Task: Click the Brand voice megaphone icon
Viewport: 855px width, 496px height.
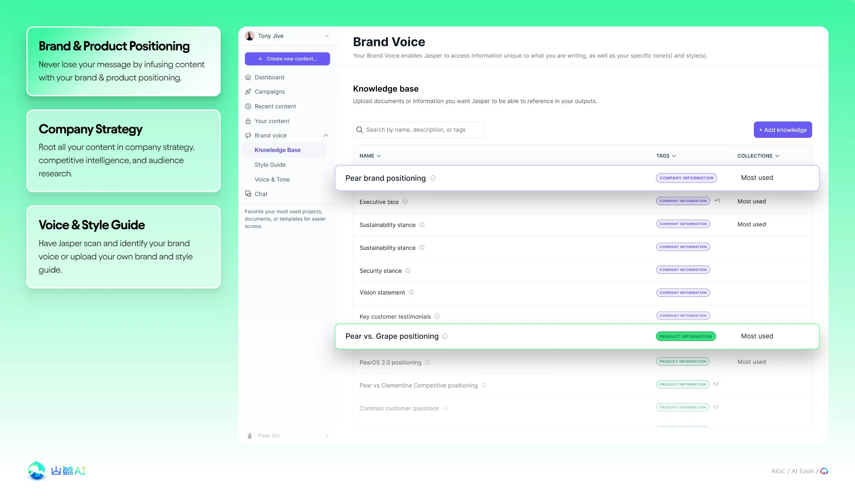Action: 248,135
